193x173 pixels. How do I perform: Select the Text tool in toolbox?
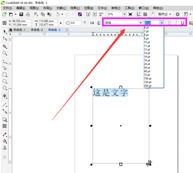[x=5, y=96]
